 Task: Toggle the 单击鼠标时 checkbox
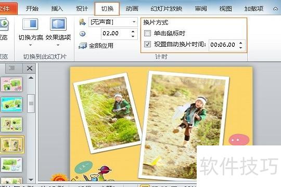click(147, 33)
